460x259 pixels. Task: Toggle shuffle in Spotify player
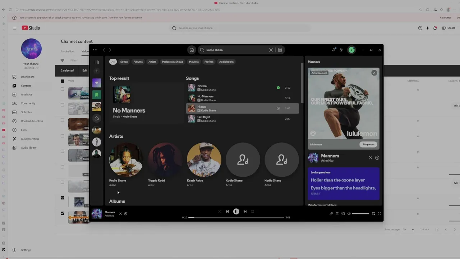pyautogui.click(x=220, y=212)
